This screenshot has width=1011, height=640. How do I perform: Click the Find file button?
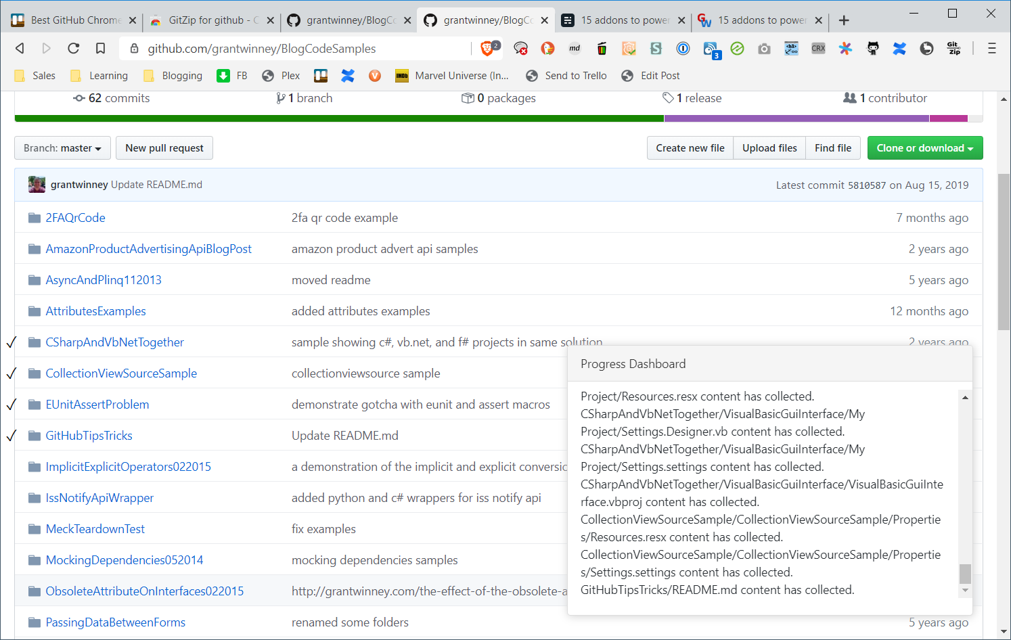[832, 148]
